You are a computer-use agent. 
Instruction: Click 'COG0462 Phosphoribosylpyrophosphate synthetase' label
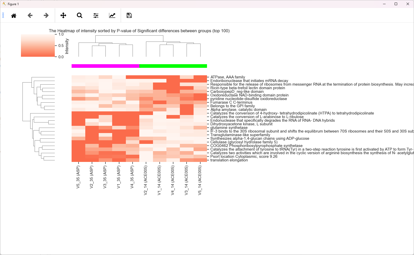coord(256,146)
